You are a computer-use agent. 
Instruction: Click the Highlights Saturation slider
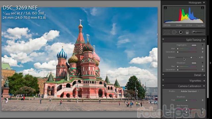coord(187,52)
